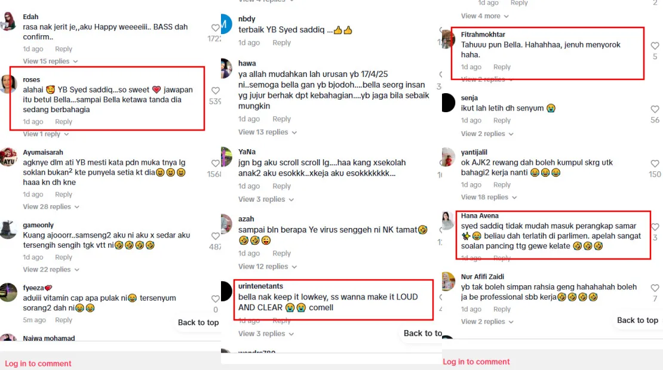Click Log in to comment on left

point(38,363)
